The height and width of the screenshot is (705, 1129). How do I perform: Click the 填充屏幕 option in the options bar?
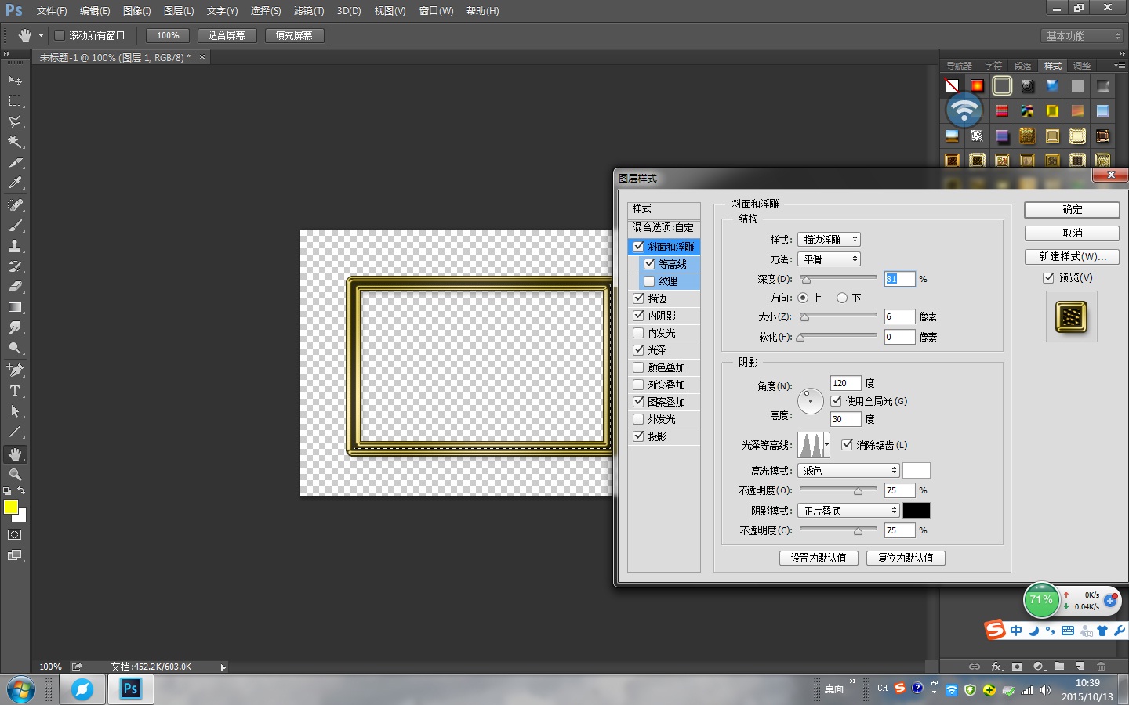(x=295, y=35)
